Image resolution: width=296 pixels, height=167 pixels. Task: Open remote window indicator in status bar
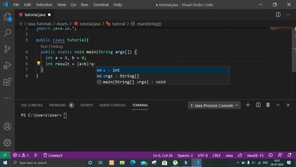pyautogui.click(x=5, y=155)
